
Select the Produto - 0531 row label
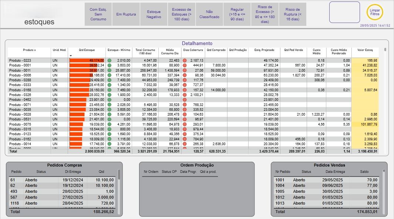tap(20, 119)
